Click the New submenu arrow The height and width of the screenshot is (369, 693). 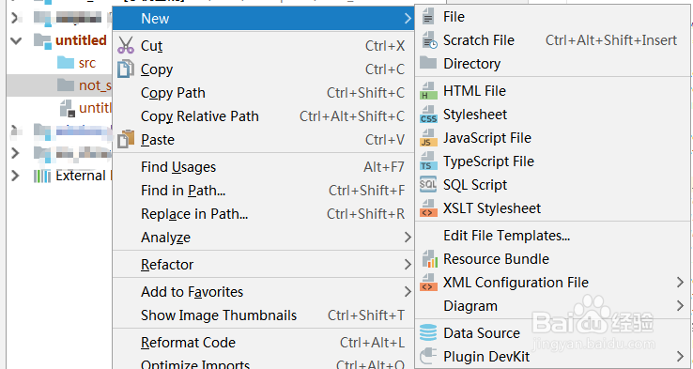pos(408,19)
